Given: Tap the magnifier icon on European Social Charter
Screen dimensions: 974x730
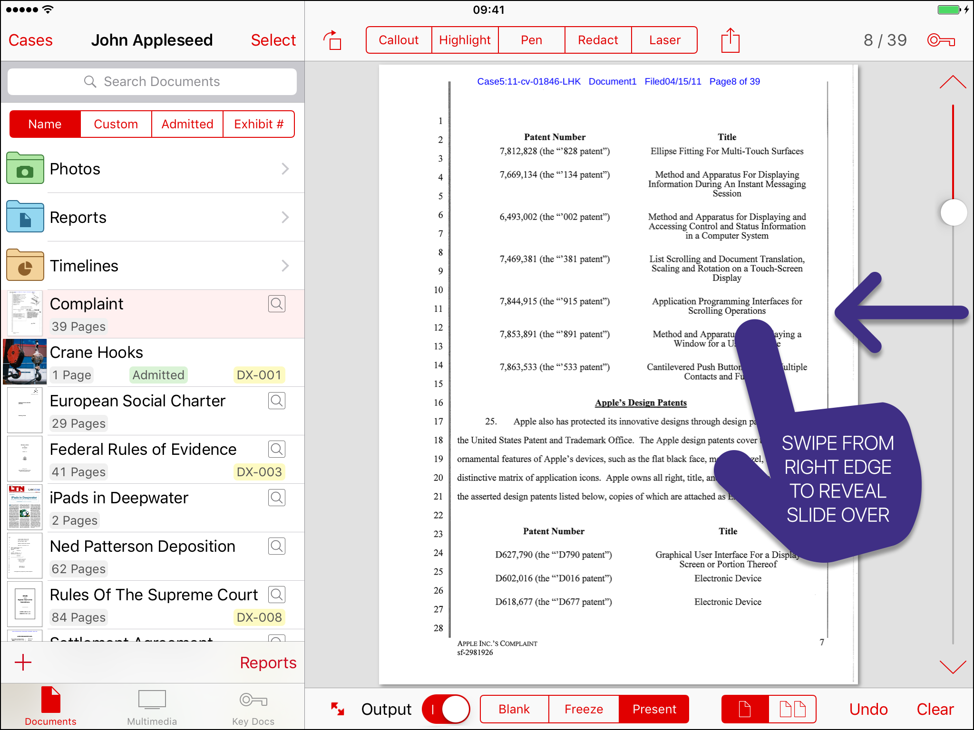Looking at the screenshot, I should [277, 401].
